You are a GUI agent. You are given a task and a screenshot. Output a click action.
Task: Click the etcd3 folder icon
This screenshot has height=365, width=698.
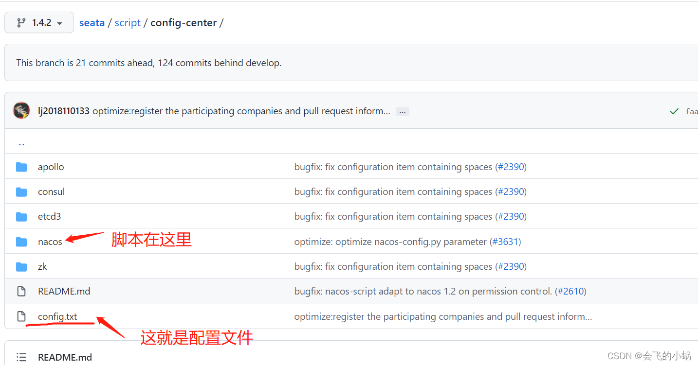coord(21,216)
